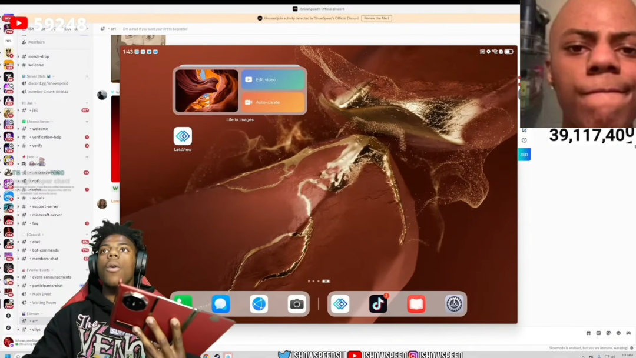Open TikTok app in the dock
Image resolution: width=636 pixels, height=358 pixels.
[378, 304]
